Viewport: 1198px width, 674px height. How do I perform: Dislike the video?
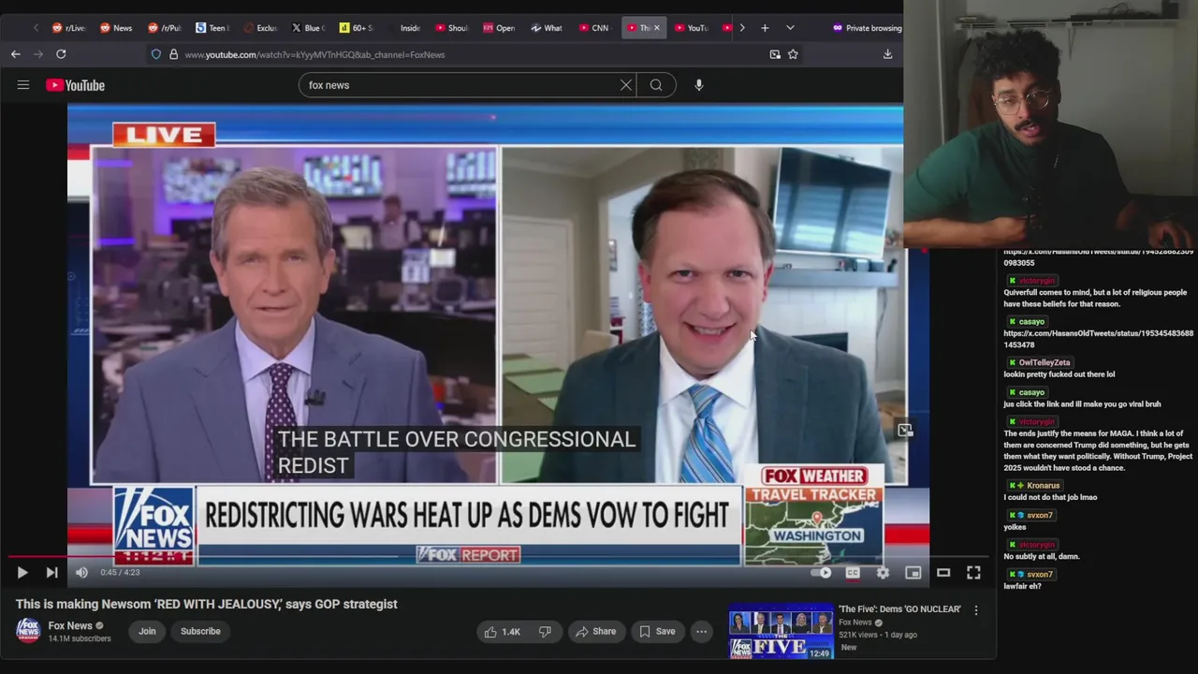(545, 632)
